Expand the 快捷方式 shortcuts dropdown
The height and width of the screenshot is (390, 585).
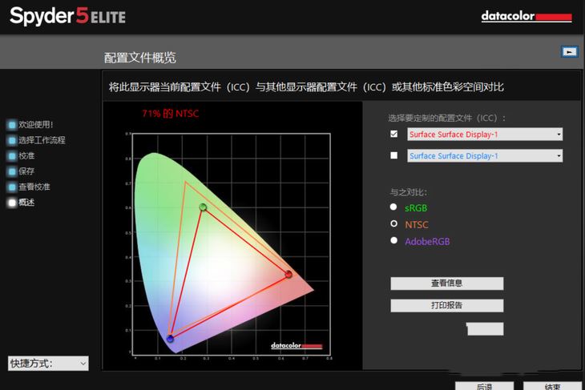coord(48,363)
